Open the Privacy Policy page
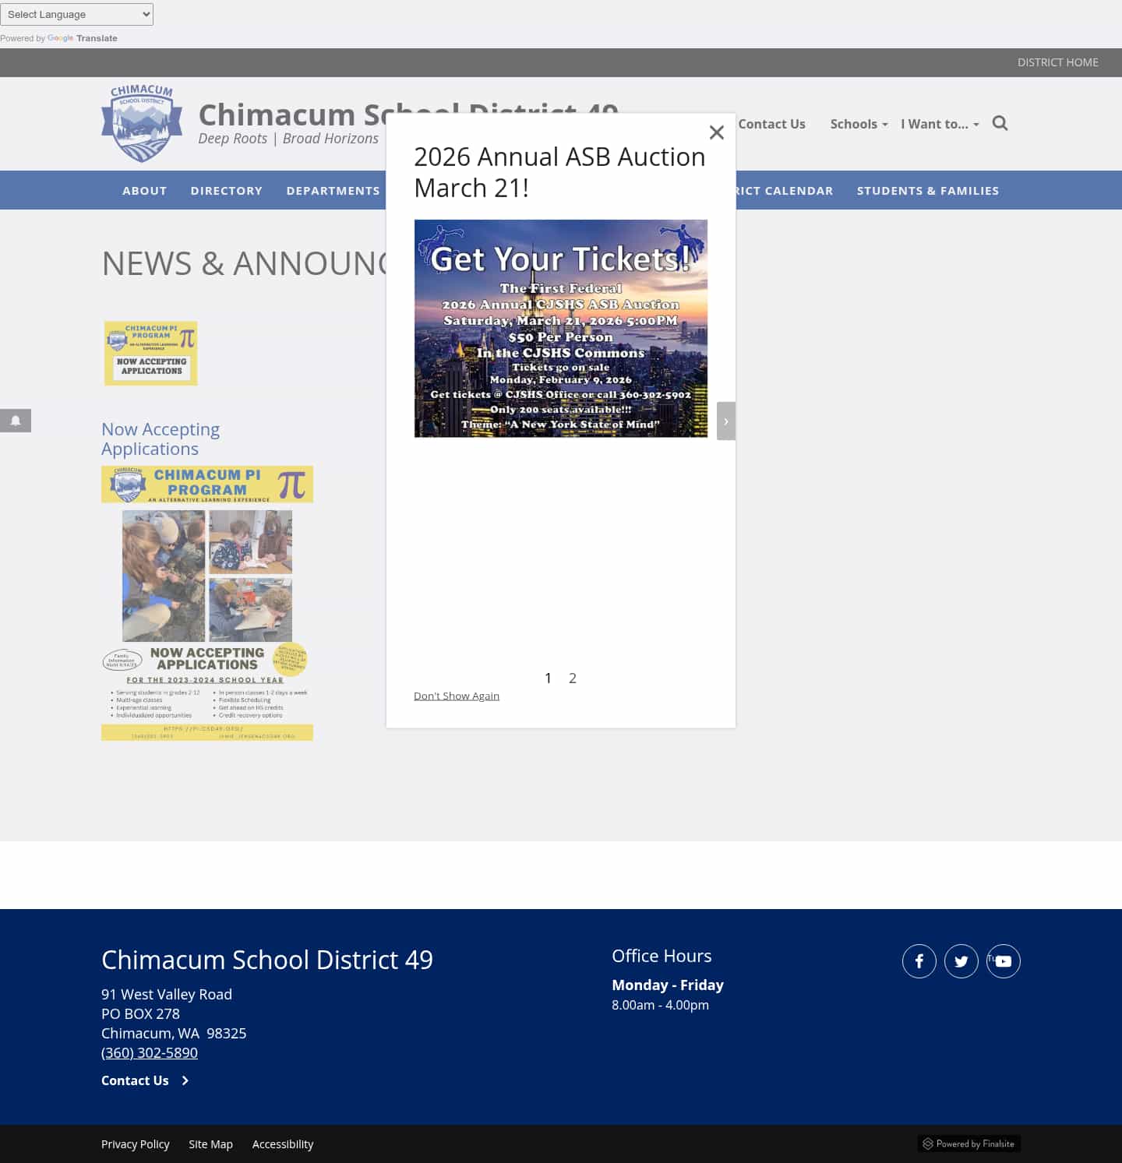The height and width of the screenshot is (1163, 1122). coord(136,1144)
